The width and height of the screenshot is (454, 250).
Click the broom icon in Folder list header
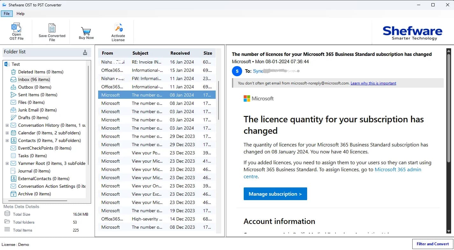[x=85, y=52]
